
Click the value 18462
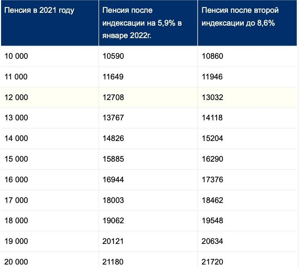click(x=212, y=200)
